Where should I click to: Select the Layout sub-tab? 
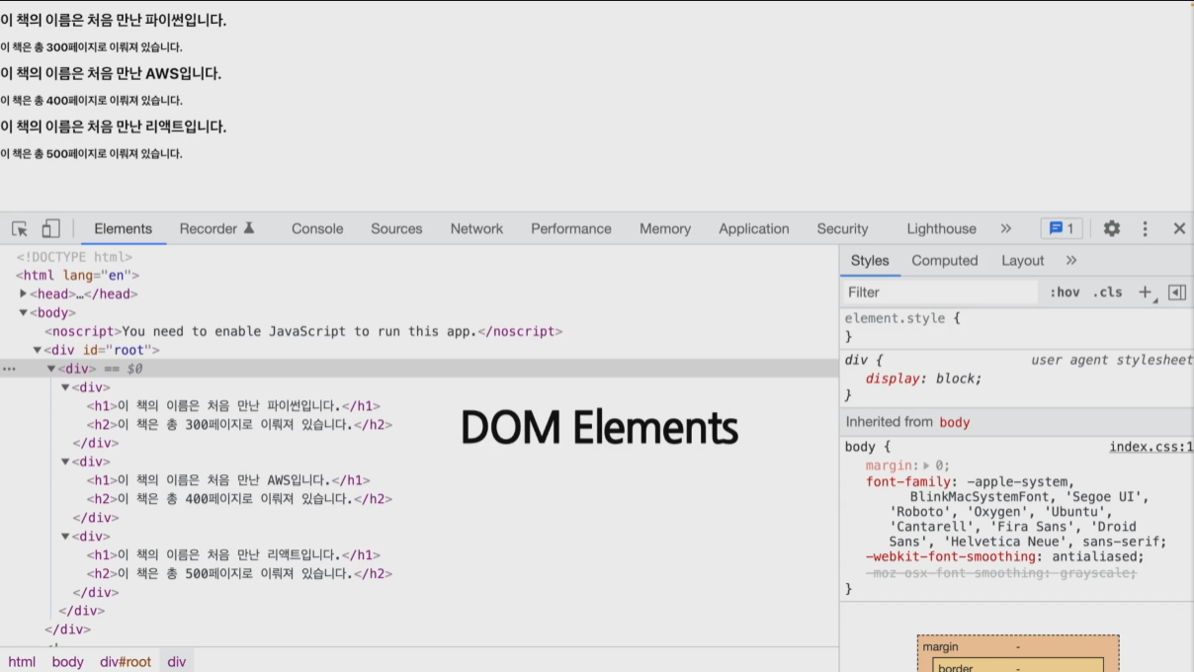pos(1023,260)
